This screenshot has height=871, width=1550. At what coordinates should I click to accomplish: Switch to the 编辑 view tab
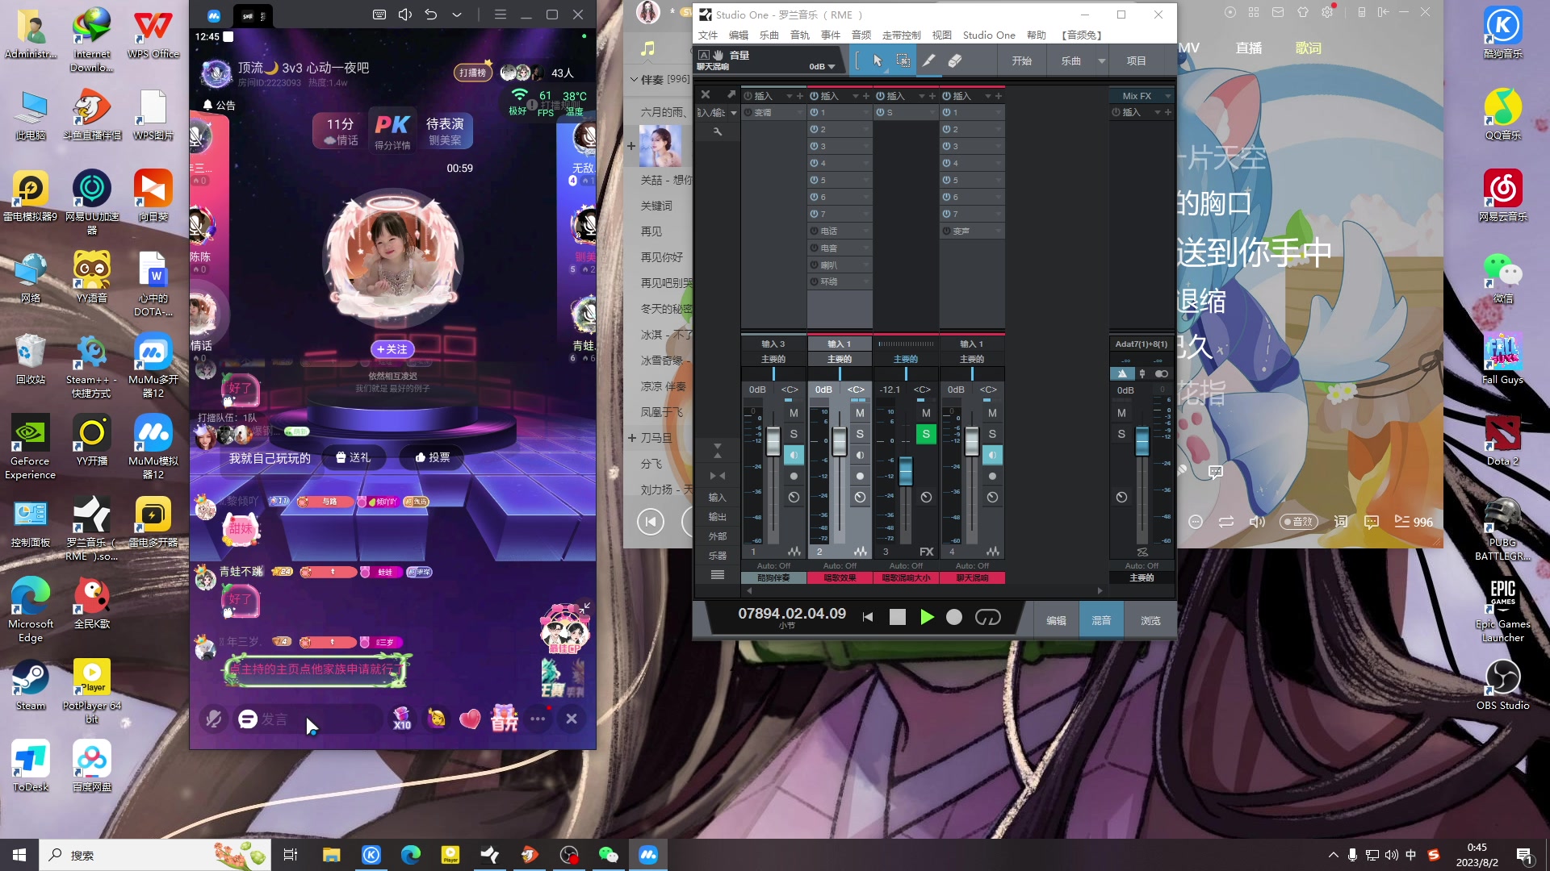(1056, 620)
